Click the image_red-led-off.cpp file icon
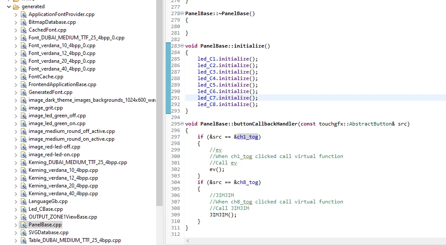 pos(23,147)
